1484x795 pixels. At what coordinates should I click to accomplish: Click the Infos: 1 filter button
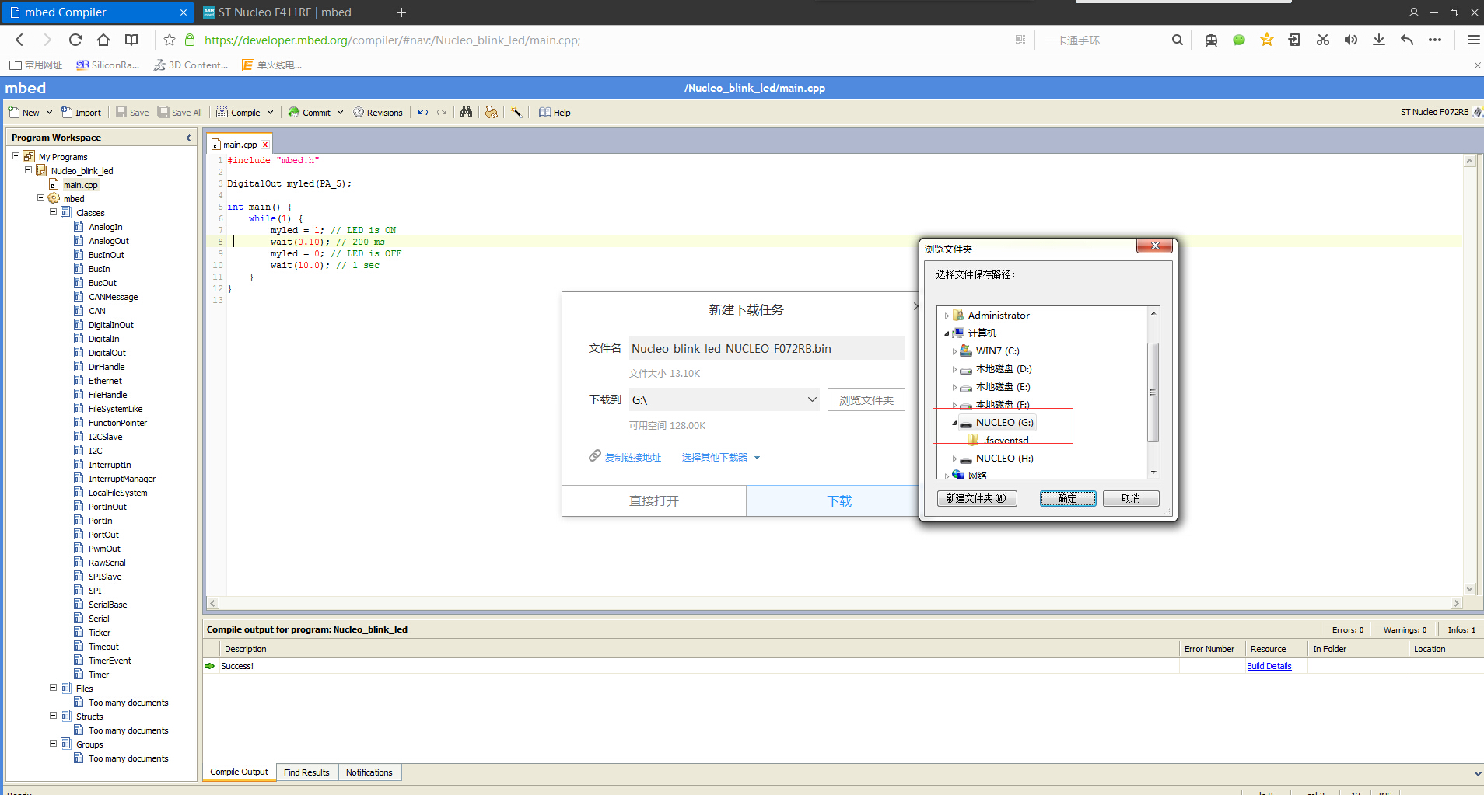click(1461, 629)
